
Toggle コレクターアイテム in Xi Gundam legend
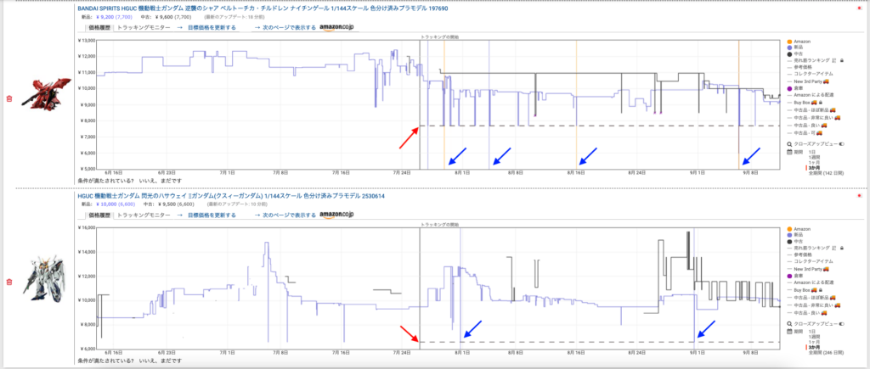pos(810,261)
